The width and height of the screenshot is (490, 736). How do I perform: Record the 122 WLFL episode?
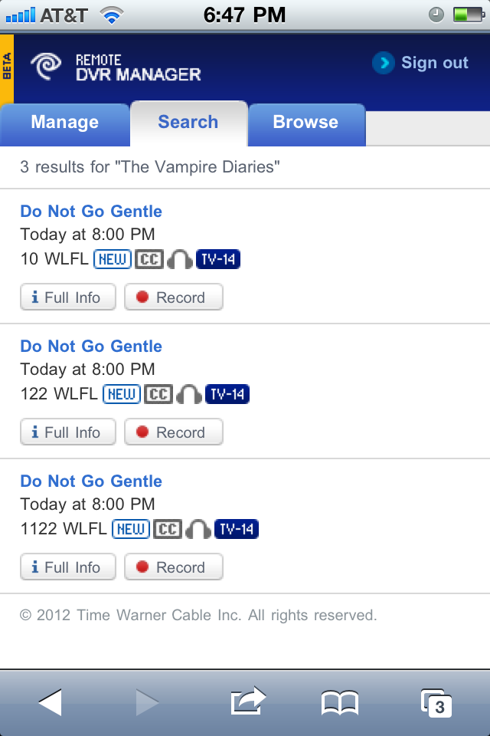(173, 432)
